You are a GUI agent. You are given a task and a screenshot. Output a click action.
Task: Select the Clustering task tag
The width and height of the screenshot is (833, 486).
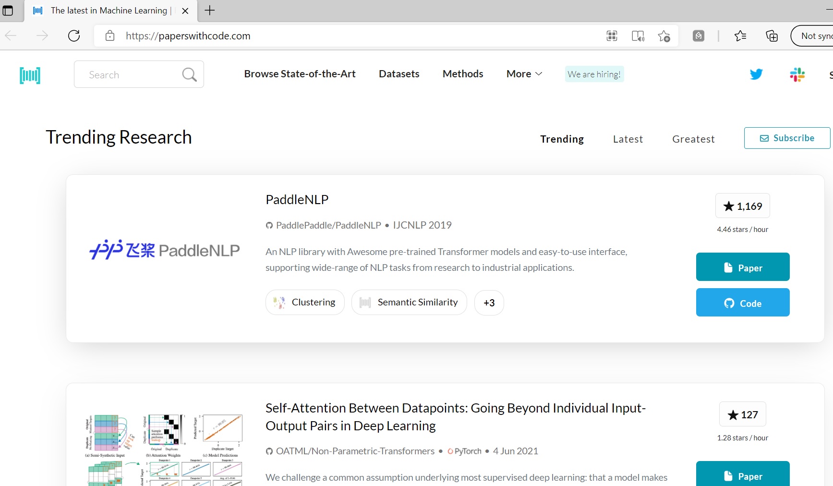[x=305, y=303]
